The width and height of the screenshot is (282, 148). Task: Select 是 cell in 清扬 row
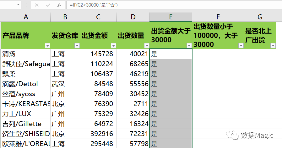point(171,54)
